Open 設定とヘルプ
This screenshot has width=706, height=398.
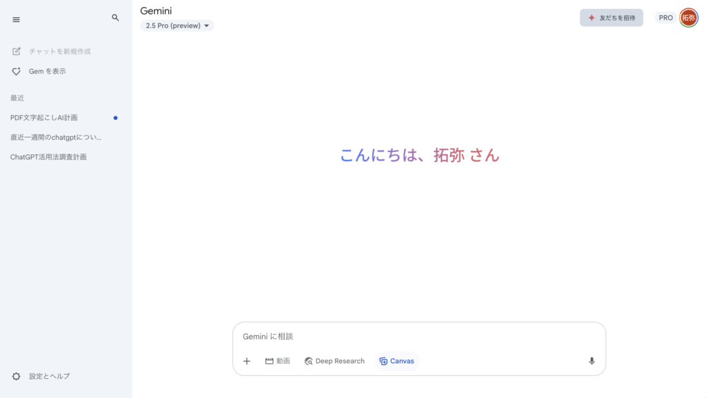[x=41, y=377]
